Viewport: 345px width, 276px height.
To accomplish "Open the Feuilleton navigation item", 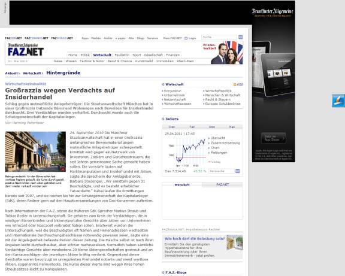I will click(x=122, y=55).
